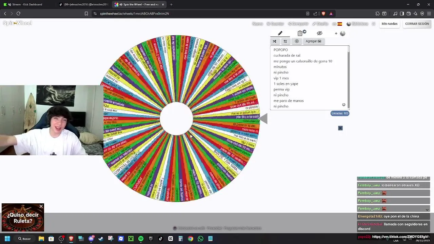Toggle the browser sidebar panel
This screenshot has height=244, width=434.
(x=402, y=14)
